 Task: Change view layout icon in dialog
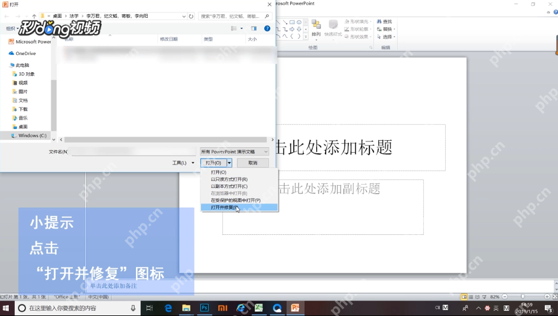click(x=234, y=28)
